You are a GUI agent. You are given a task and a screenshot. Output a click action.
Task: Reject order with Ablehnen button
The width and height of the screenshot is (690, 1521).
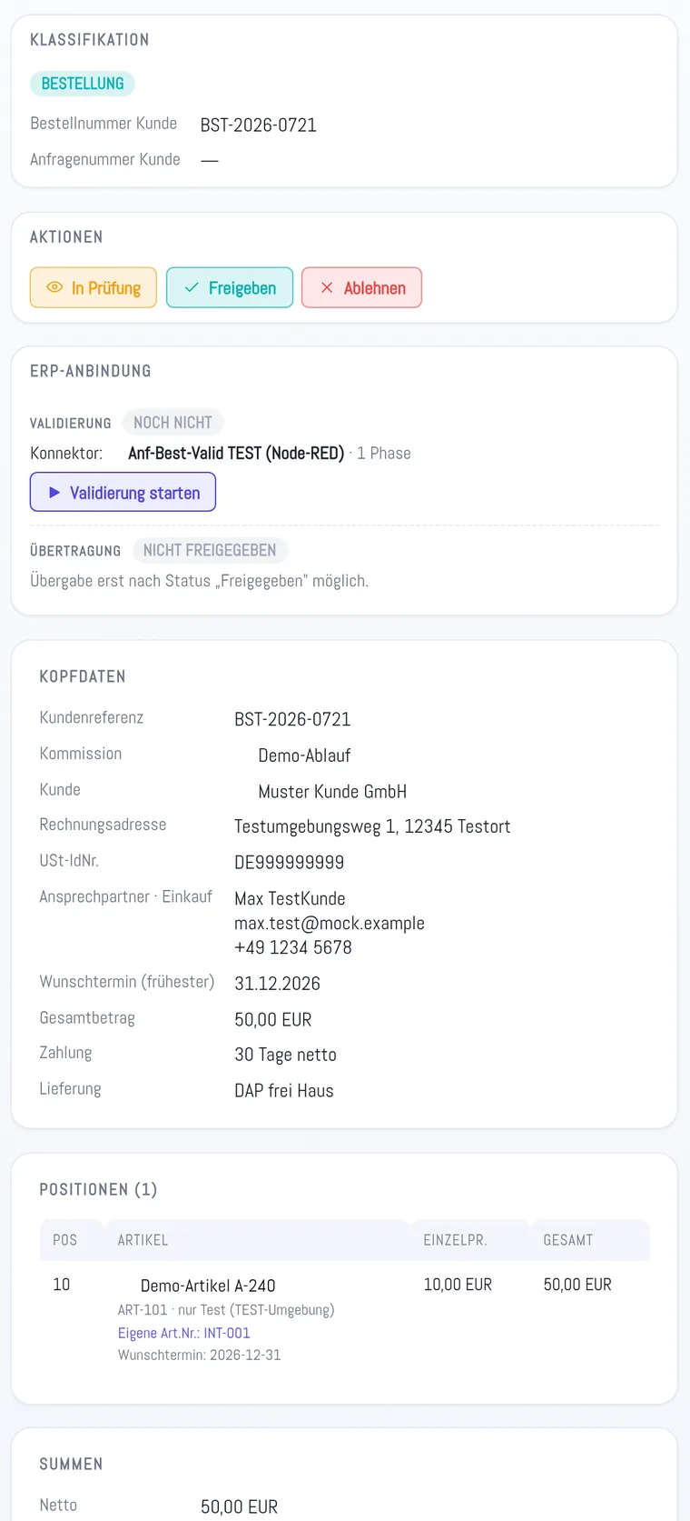pyautogui.click(x=361, y=287)
